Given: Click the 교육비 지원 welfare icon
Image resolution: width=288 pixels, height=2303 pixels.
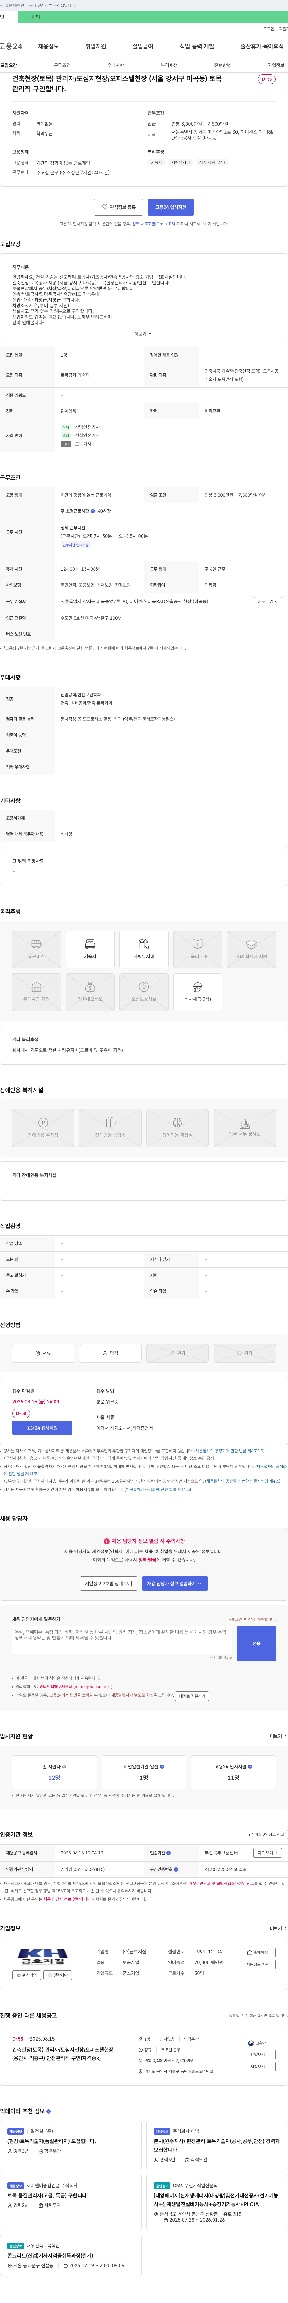Looking at the screenshot, I should pyautogui.click(x=198, y=949).
